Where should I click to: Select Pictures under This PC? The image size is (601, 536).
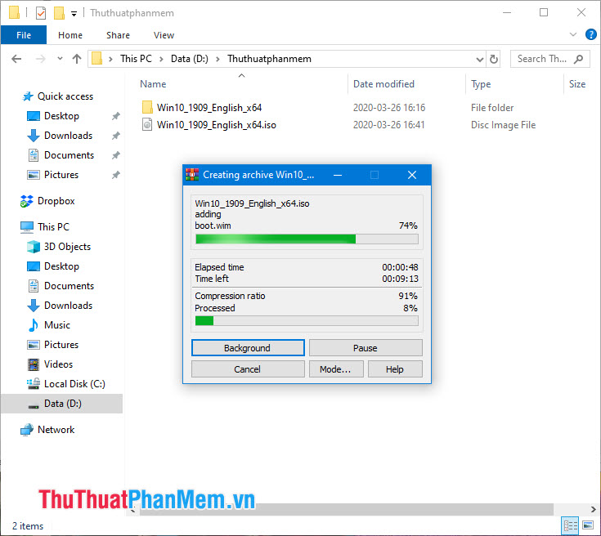pos(61,345)
